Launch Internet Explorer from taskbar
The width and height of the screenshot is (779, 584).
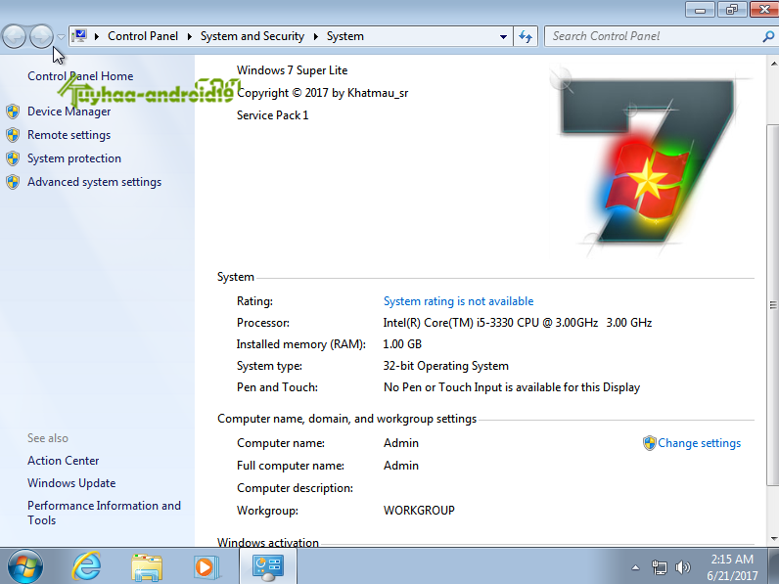86,566
